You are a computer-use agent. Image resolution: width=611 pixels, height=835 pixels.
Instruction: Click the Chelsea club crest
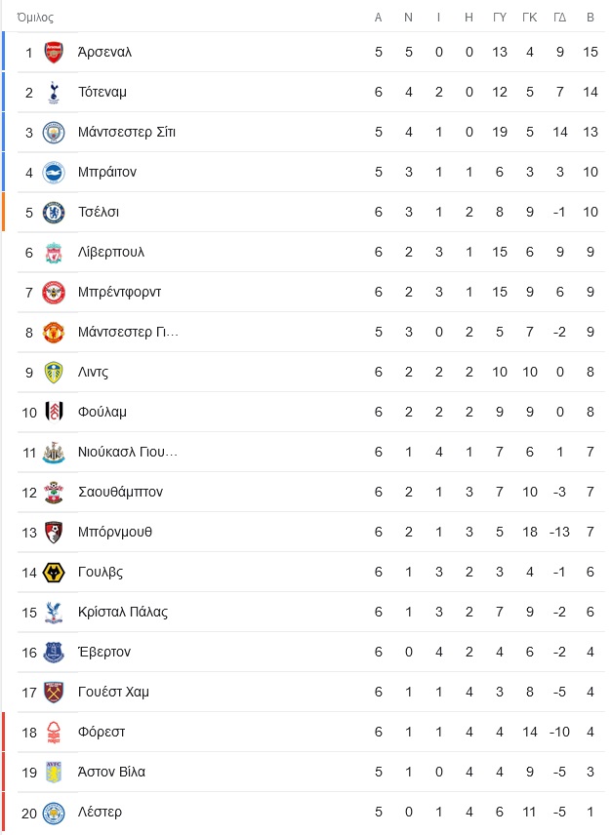click(x=54, y=213)
